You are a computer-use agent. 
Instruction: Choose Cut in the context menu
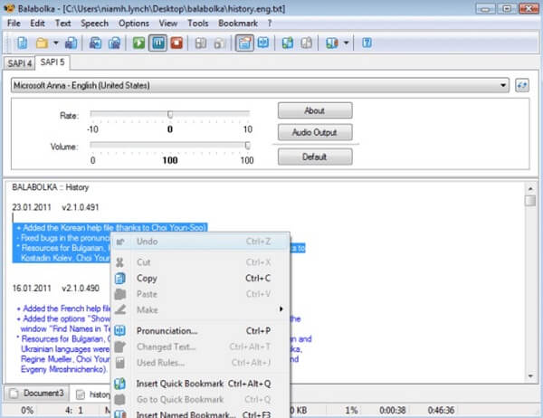click(200, 262)
